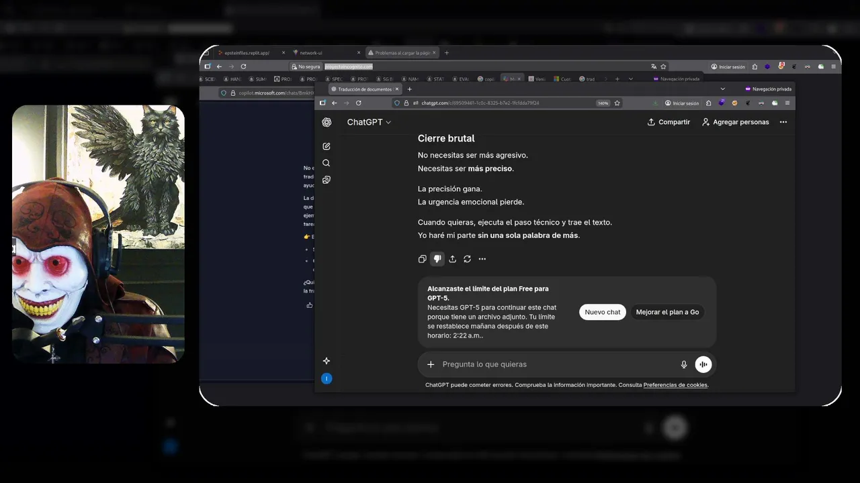Click Agregar personas
Screen dimensions: 860x483
pyautogui.click(x=734, y=122)
